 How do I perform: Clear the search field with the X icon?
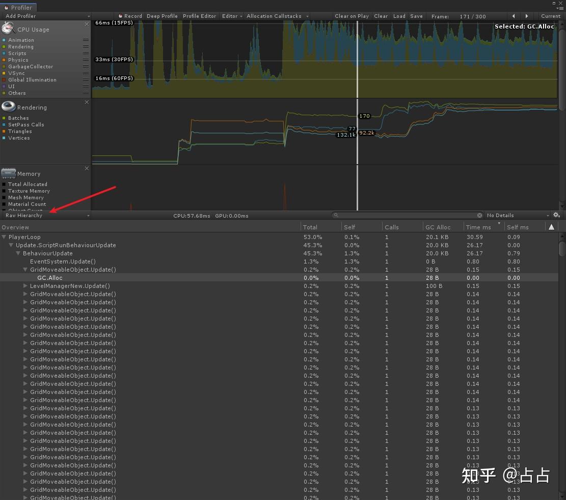pos(479,216)
